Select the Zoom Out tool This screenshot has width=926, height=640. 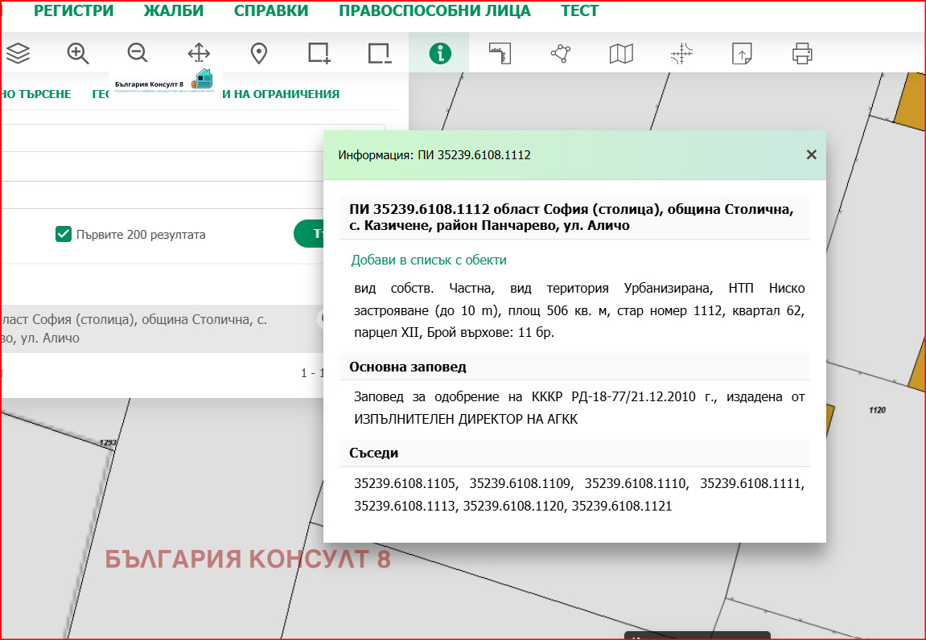point(138,53)
